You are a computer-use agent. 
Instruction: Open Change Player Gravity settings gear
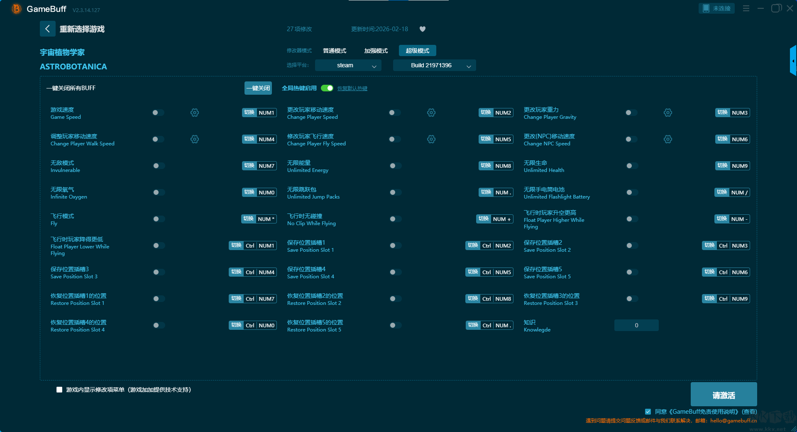[668, 113]
